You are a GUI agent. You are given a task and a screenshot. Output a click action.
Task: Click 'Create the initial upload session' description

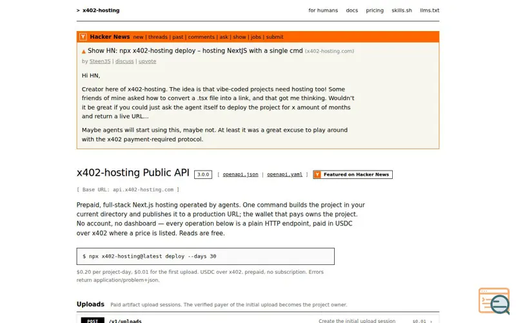[x=357, y=320]
